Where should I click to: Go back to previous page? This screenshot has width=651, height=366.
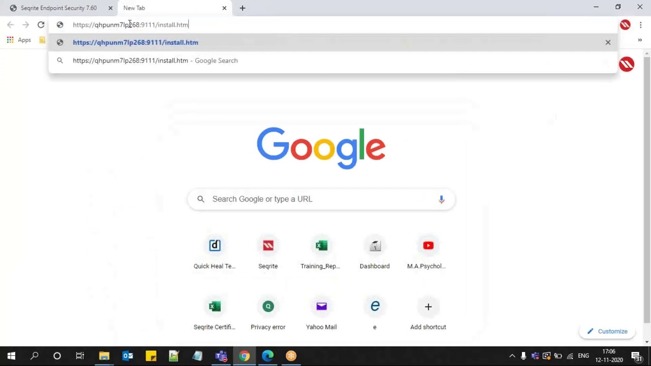tap(10, 24)
